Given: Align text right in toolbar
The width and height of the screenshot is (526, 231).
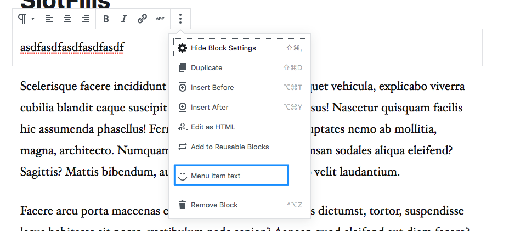Looking at the screenshot, I should [x=86, y=19].
